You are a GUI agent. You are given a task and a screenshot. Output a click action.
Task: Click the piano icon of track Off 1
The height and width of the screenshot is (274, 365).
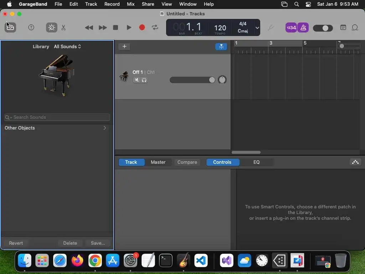[x=124, y=76]
